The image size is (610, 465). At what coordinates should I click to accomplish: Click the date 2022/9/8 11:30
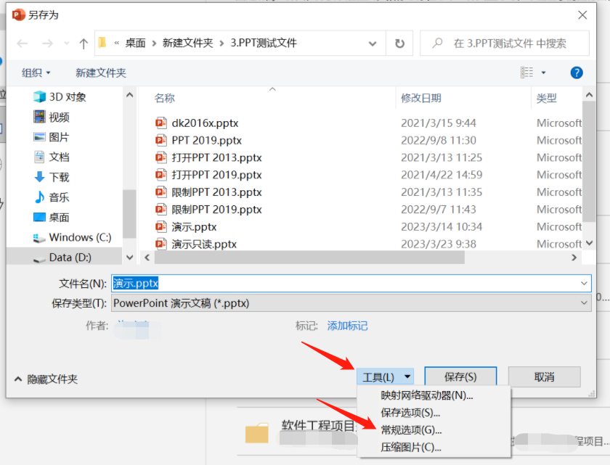tap(439, 140)
